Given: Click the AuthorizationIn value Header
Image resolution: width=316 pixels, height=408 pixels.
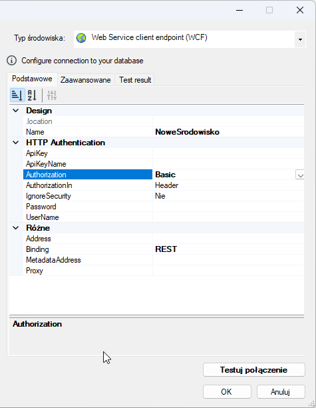Looking at the screenshot, I should click(167, 185).
